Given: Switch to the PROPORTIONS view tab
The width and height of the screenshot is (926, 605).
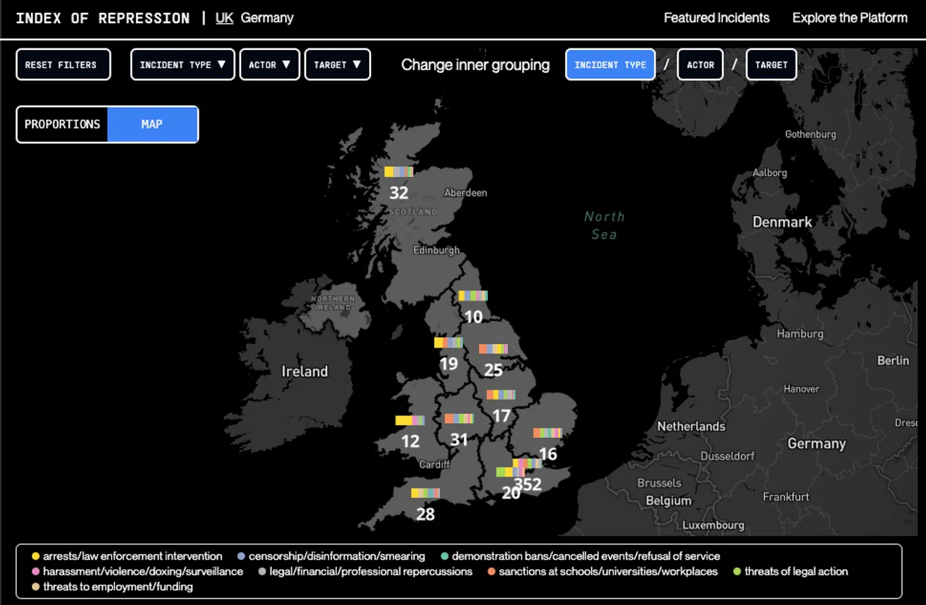Looking at the screenshot, I should pos(61,124).
